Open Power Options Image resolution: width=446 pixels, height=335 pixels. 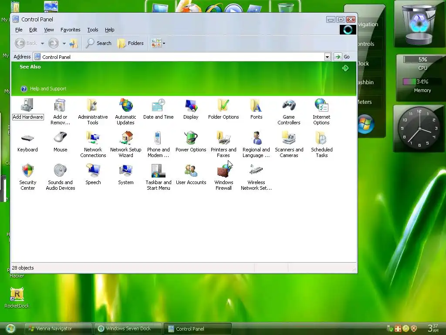tap(191, 142)
